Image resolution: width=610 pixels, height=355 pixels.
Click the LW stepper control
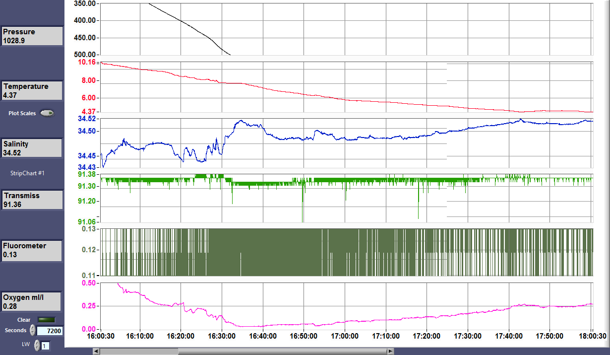click(x=37, y=345)
